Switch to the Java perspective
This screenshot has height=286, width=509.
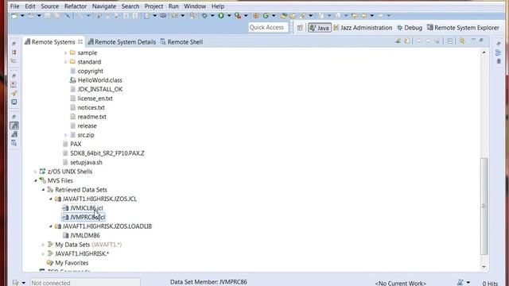click(x=320, y=28)
